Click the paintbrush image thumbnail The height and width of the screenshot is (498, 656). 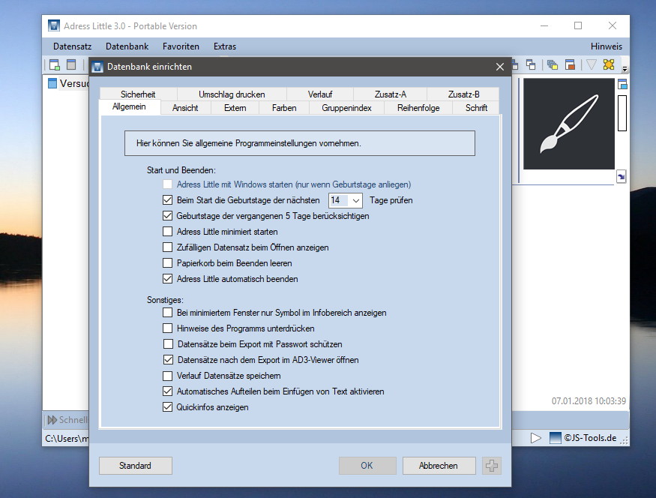(569, 124)
